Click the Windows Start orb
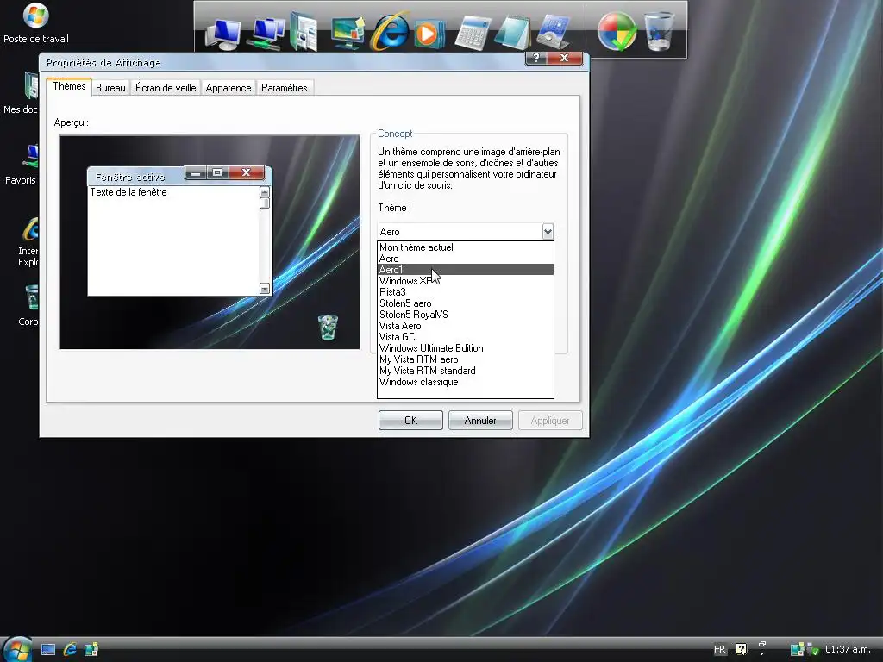The image size is (883, 662). click(x=17, y=649)
